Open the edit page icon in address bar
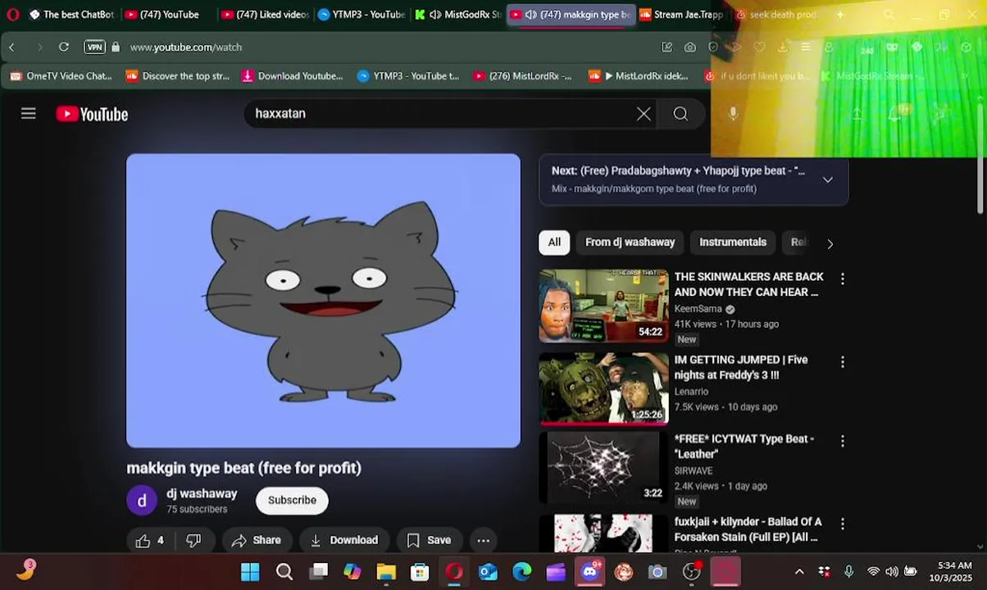This screenshot has width=987, height=590. (667, 48)
